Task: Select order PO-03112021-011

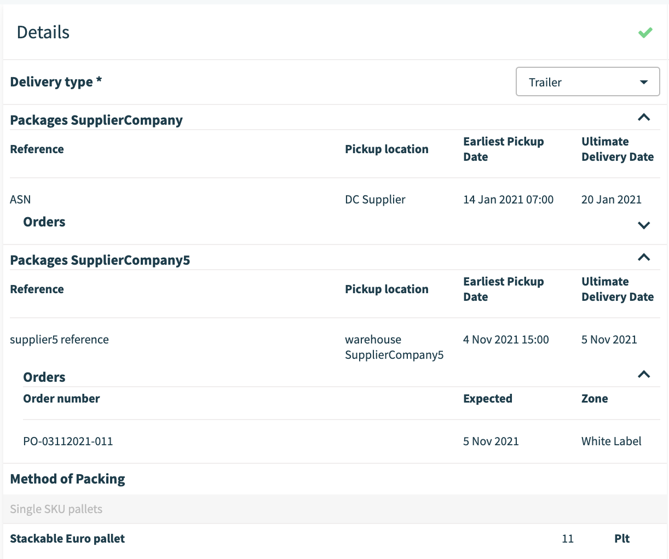Action: point(68,441)
